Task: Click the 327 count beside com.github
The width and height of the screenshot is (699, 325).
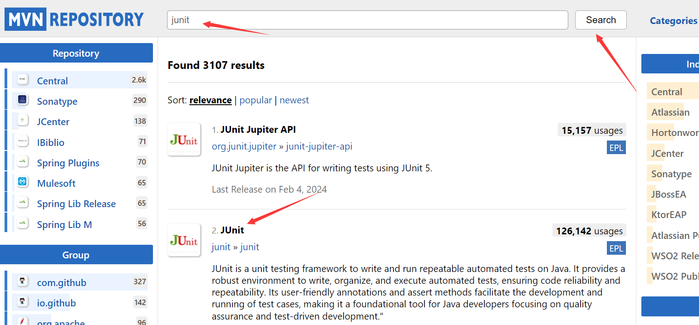Action: click(x=140, y=281)
